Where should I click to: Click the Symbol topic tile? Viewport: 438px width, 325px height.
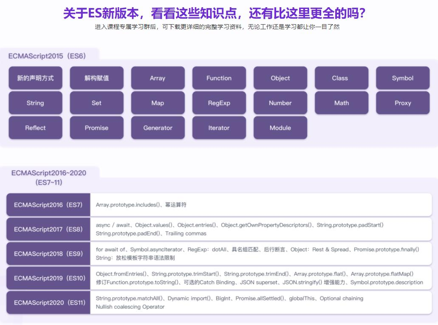pos(402,78)
